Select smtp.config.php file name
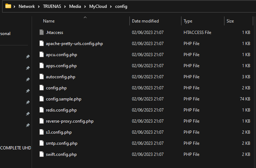 pyautogui.click(x=62, y=143)
